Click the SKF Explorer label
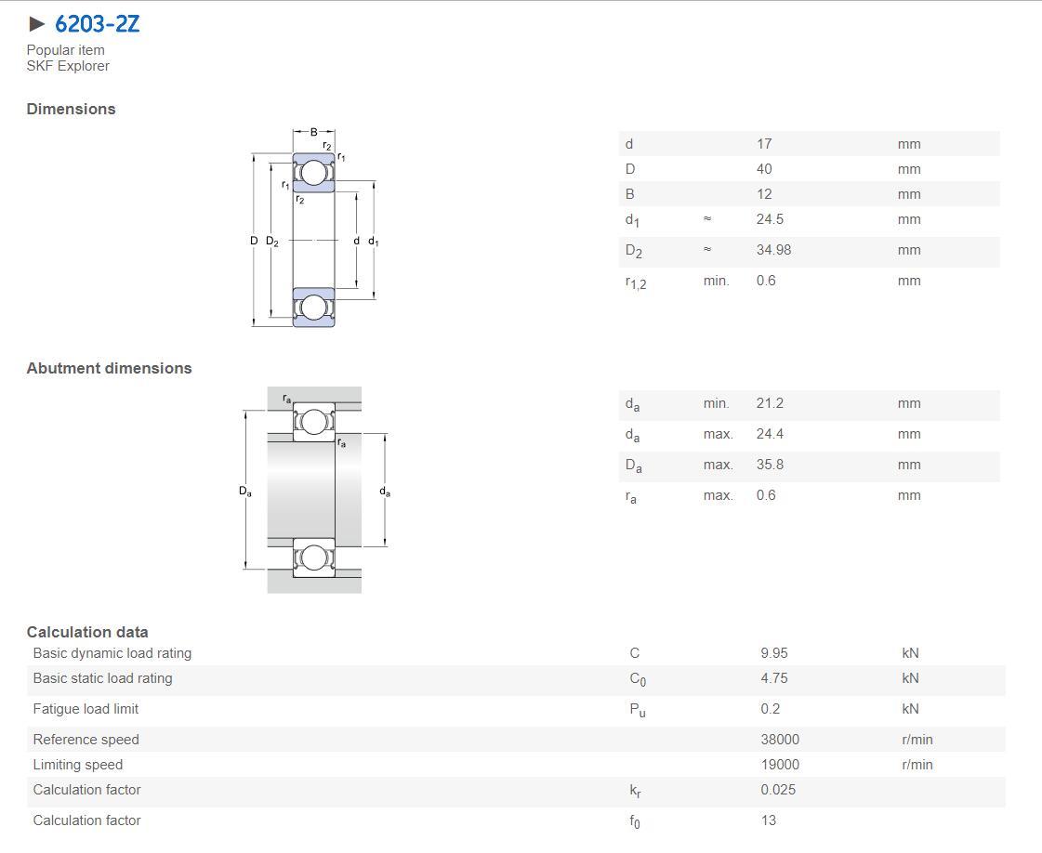This screenshot has height=853, width=1042. point(68,66)
